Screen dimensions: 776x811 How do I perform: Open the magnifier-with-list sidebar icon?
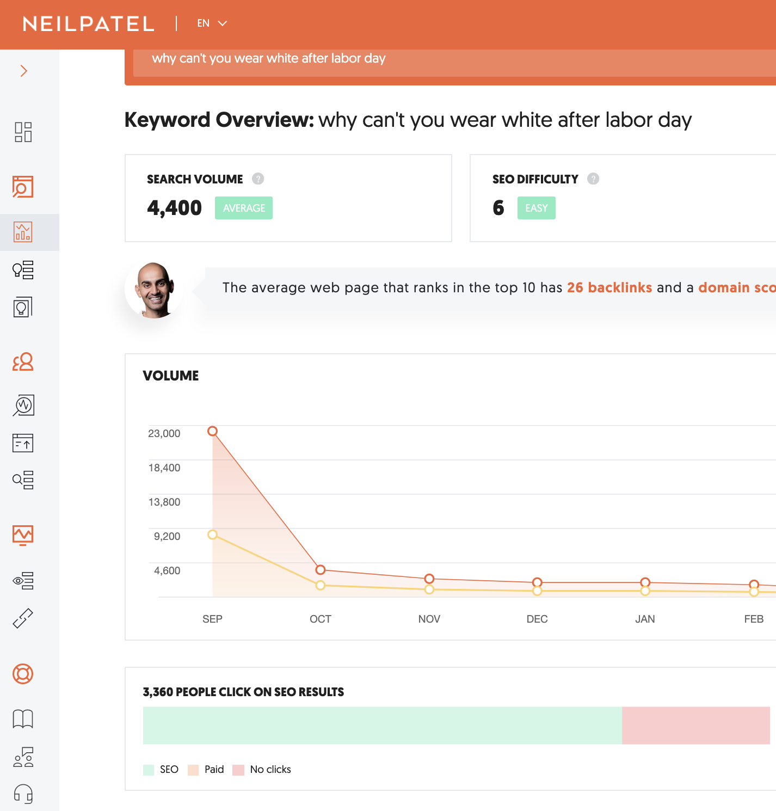coord(23,480)
